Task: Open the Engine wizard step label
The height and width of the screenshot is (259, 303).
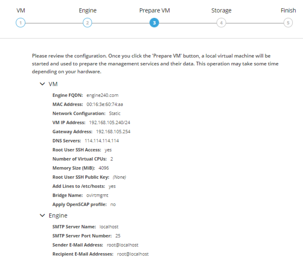Action: tap(87, 11)
